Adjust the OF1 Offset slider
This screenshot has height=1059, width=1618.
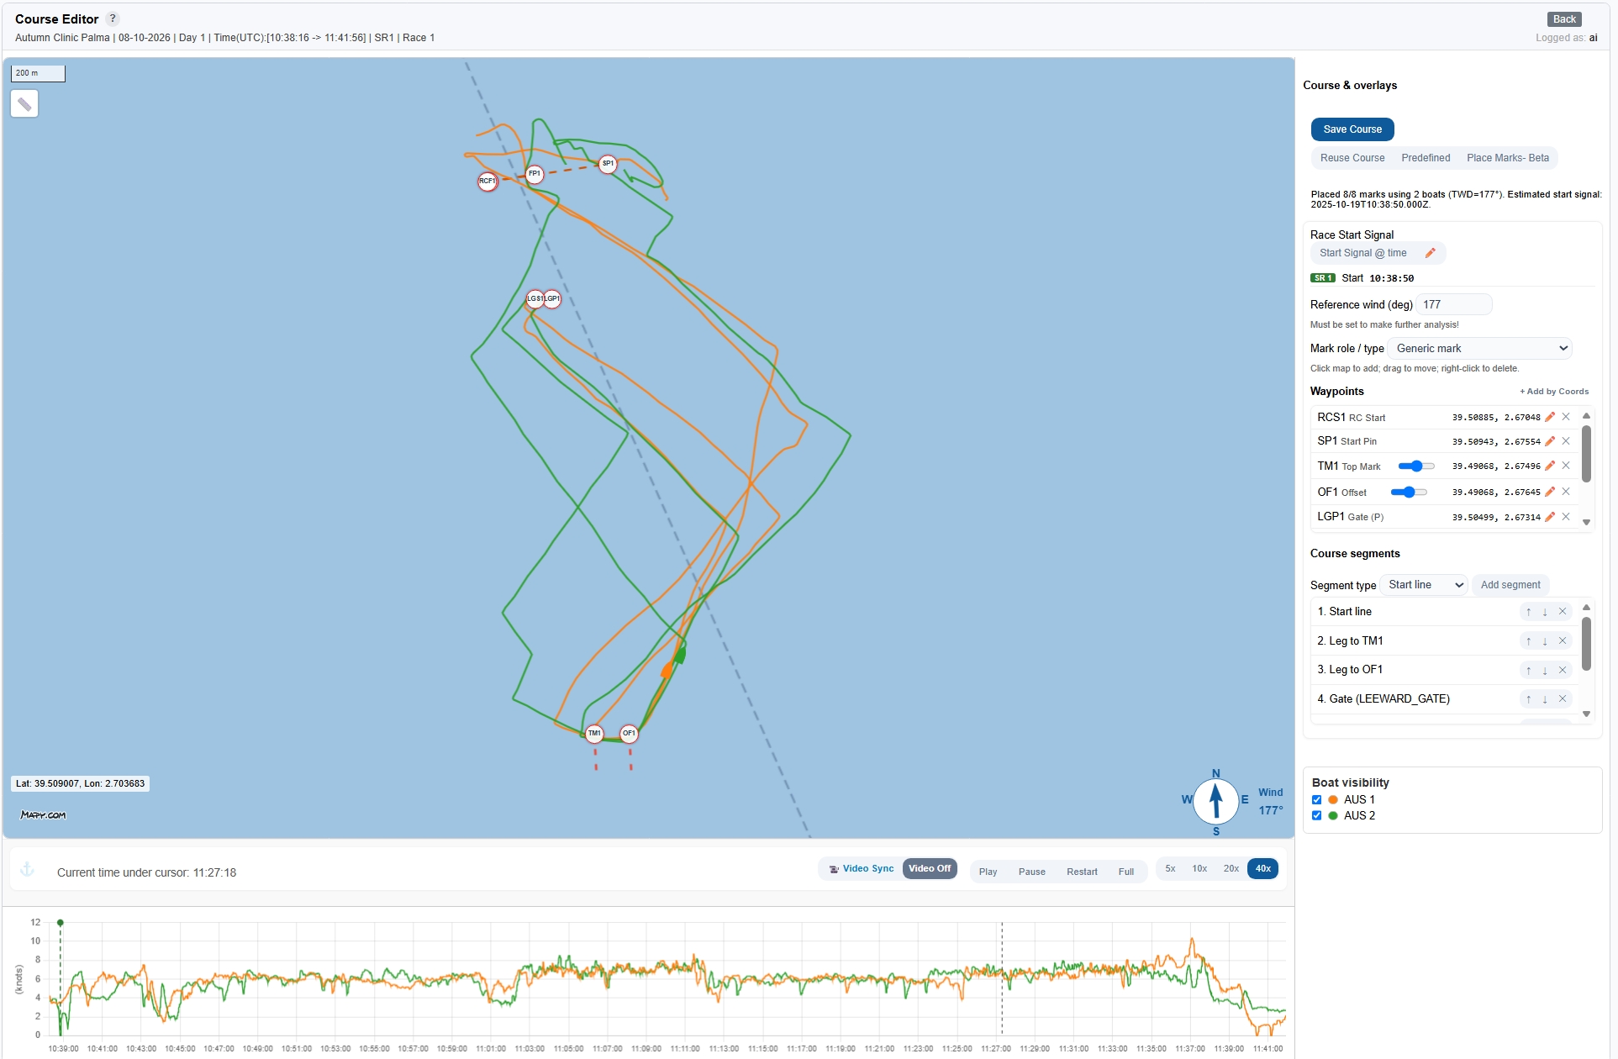1409,493
